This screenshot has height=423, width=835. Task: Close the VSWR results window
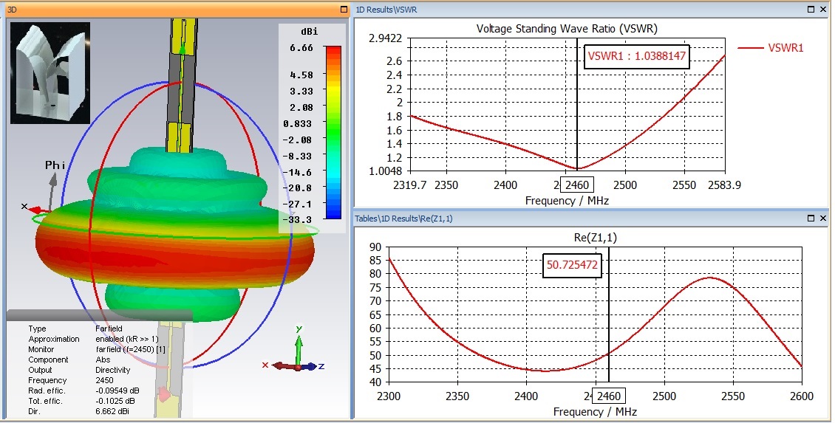822,9
